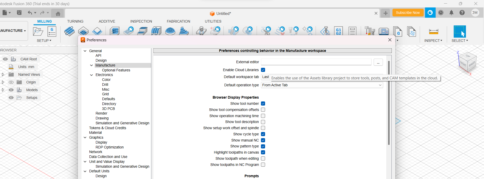Select the Parallel wavy-toolpath icon
484x179 pixels.
[156, 31]
